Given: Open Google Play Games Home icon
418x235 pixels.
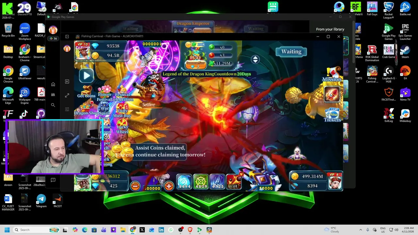Looking at the screenshot, I should coord(53,84).
